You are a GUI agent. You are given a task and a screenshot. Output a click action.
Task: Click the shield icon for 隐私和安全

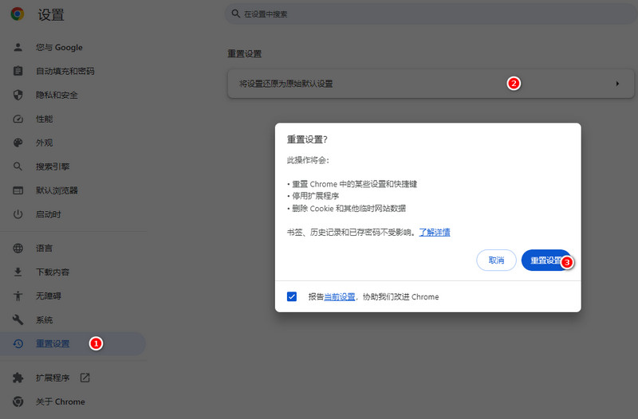(x=18, y=95)
